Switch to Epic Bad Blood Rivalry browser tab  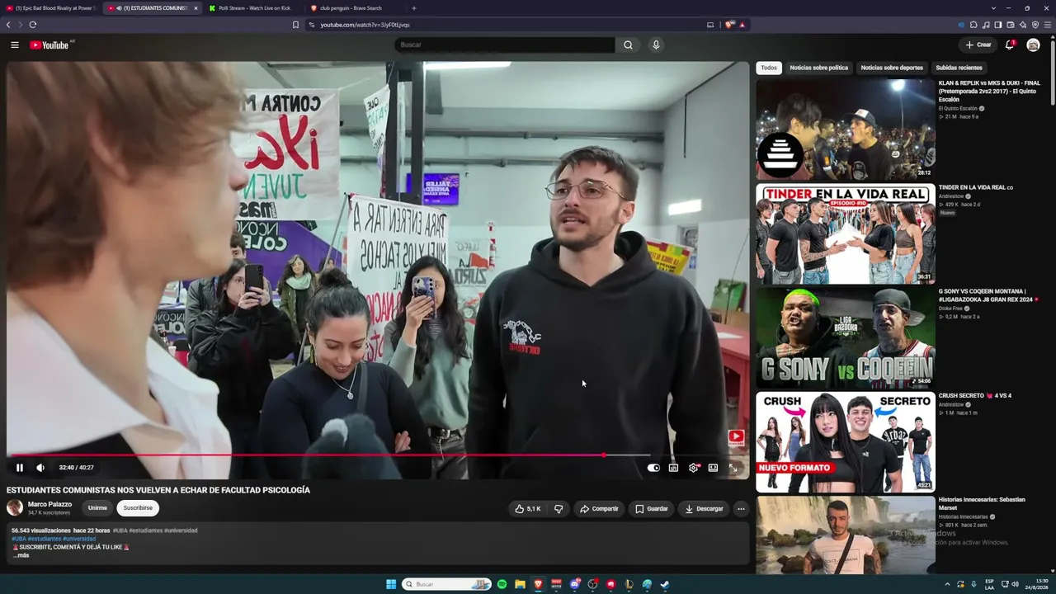51,8
